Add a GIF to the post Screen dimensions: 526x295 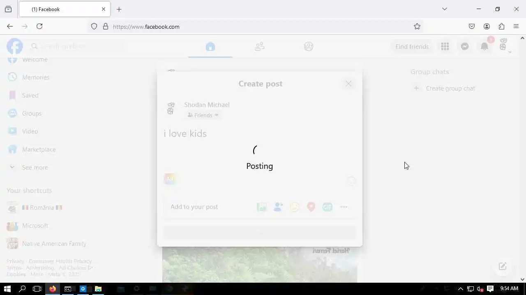click(x=328, y=207)
